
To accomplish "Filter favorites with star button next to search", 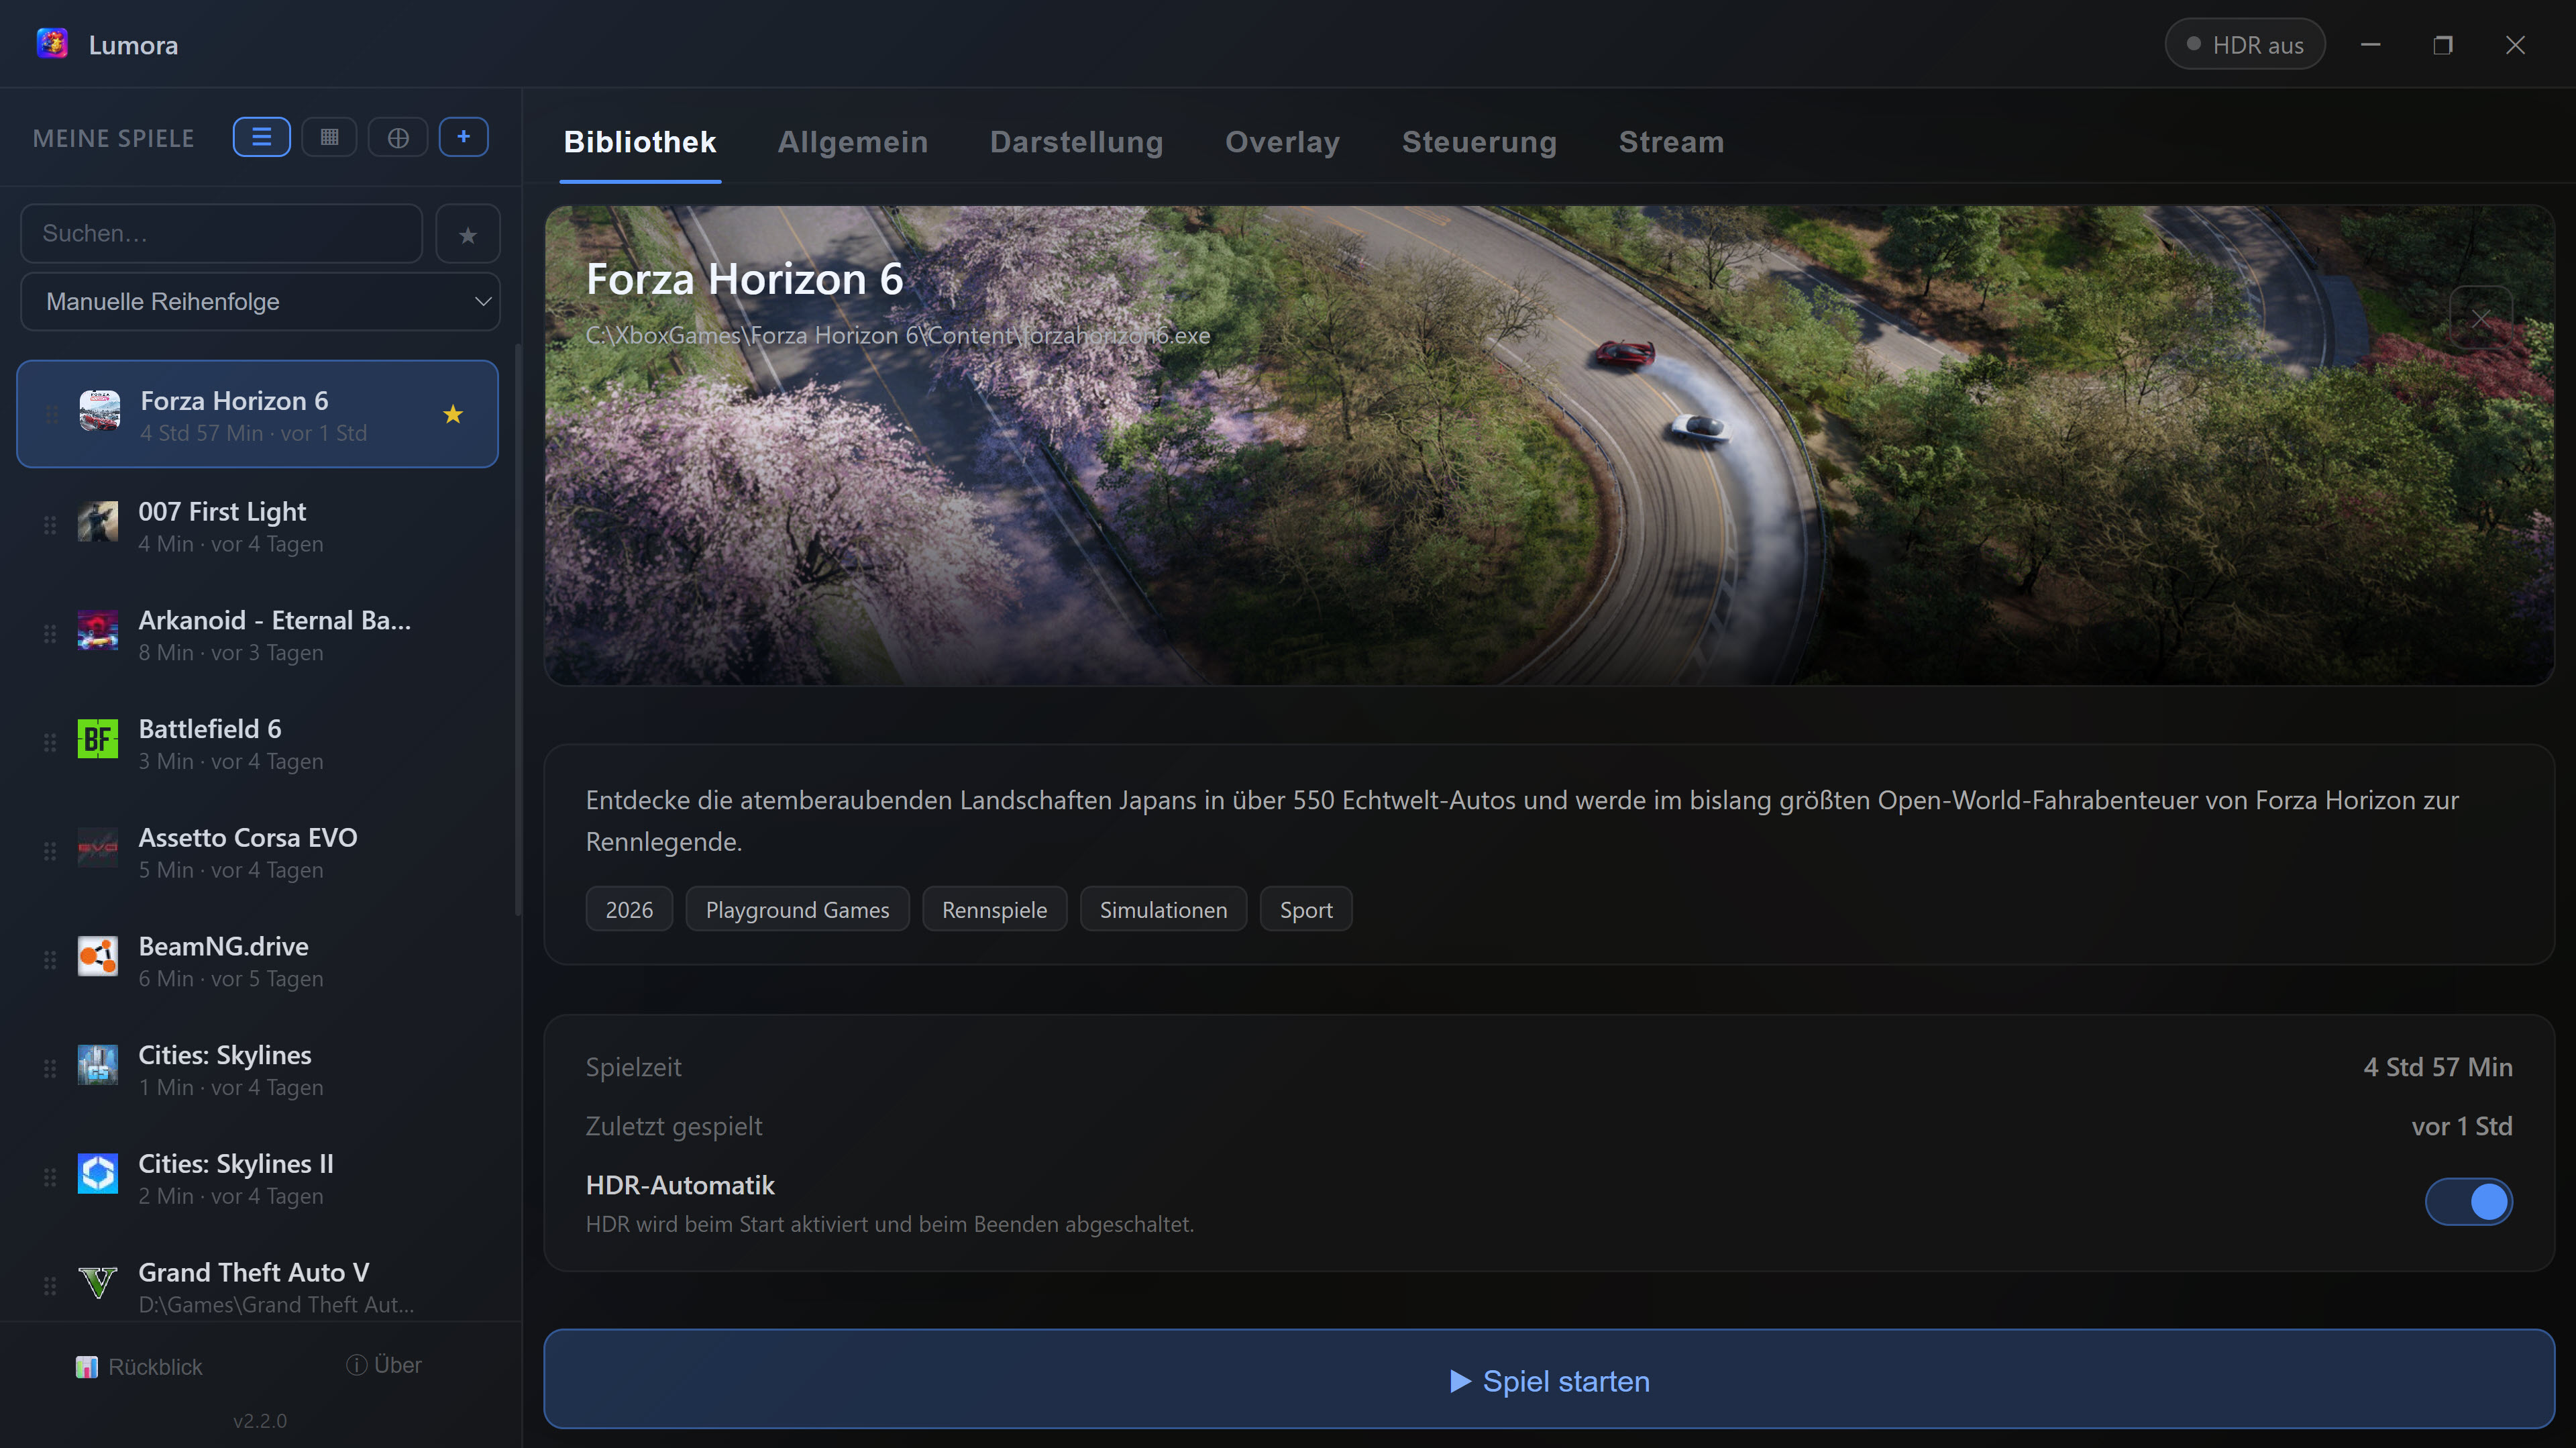I will 467,234.
